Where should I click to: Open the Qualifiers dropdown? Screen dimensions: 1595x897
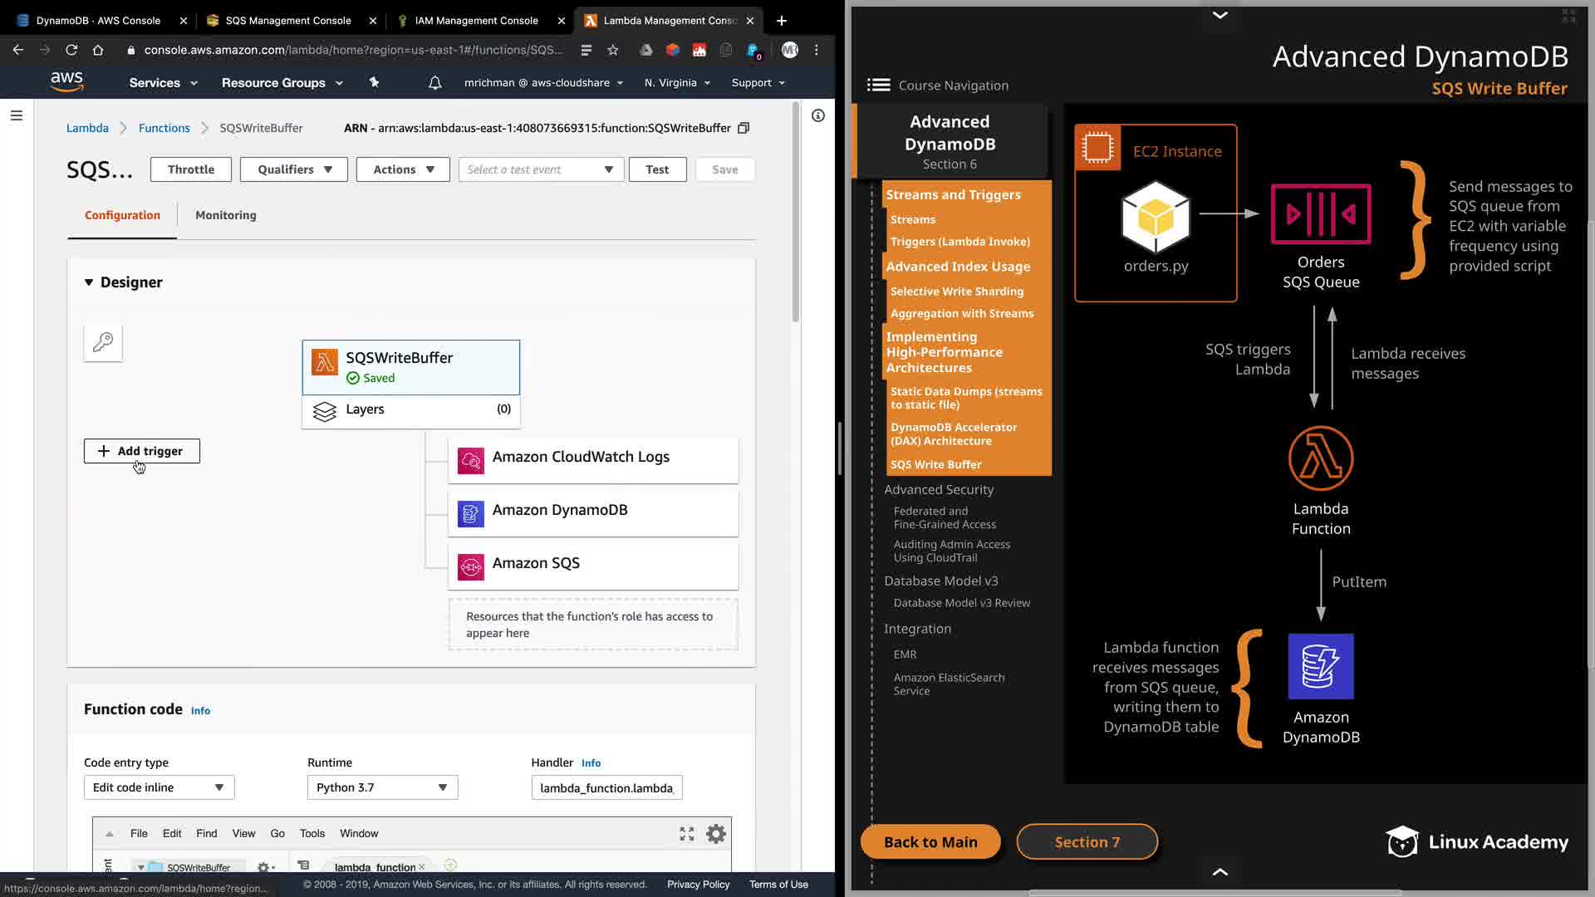[x=294, y=169]
